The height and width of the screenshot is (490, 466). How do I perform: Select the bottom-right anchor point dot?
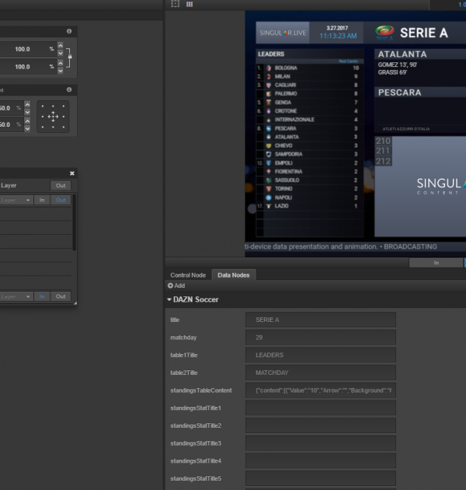(x=64, y=127)
